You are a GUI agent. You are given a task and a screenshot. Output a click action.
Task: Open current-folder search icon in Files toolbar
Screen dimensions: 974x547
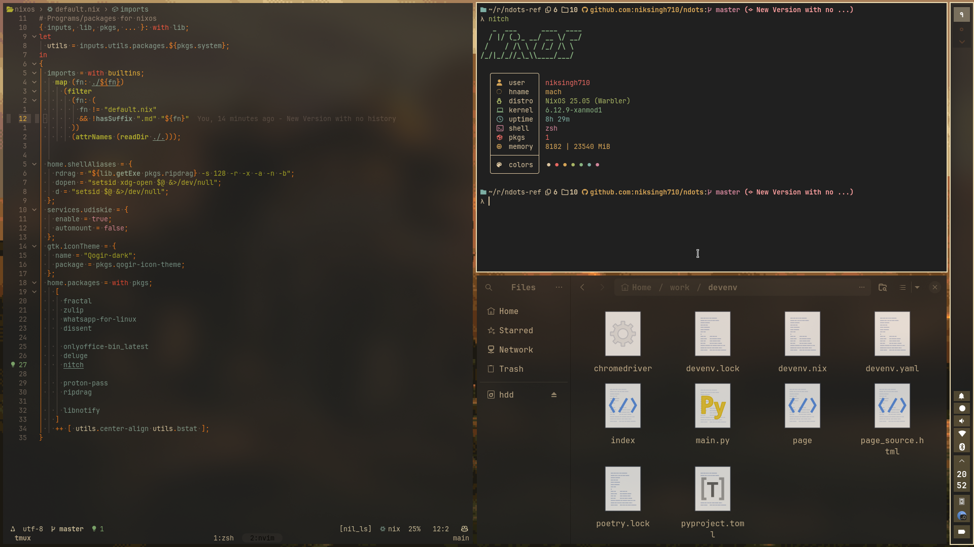point(883,287)
